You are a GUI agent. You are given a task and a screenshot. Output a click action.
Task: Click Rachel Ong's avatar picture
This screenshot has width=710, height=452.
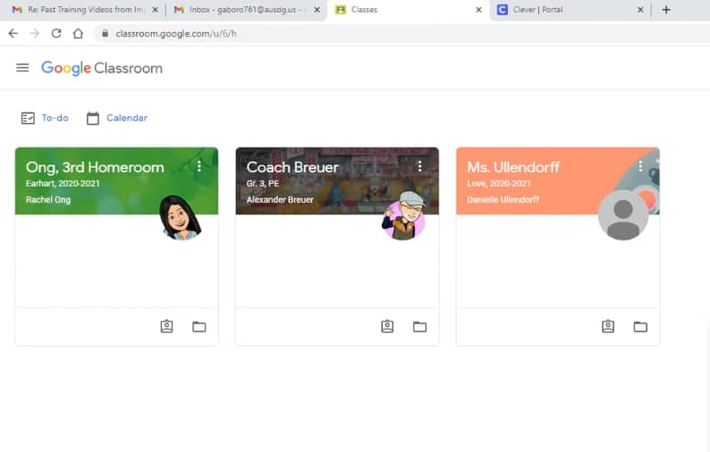(180, 218)
